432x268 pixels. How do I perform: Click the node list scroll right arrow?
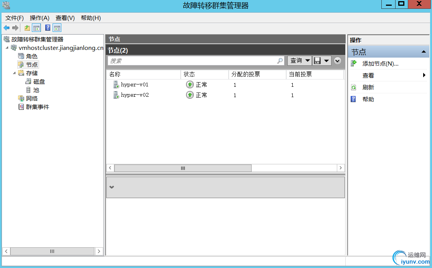[341, 168]
